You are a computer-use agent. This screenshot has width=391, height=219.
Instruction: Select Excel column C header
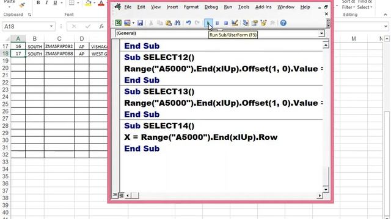(x=59, y=39)
